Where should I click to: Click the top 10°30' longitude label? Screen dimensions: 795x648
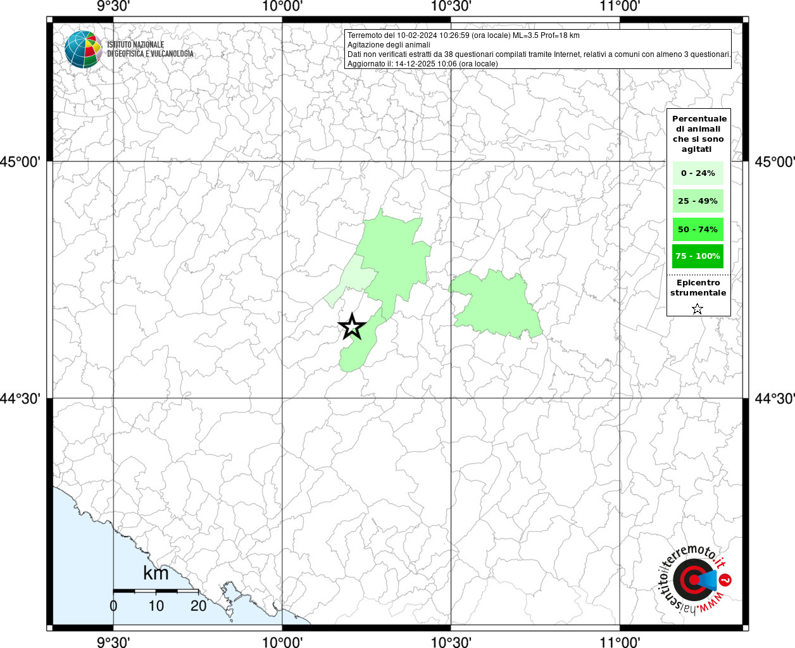(451, 6)
